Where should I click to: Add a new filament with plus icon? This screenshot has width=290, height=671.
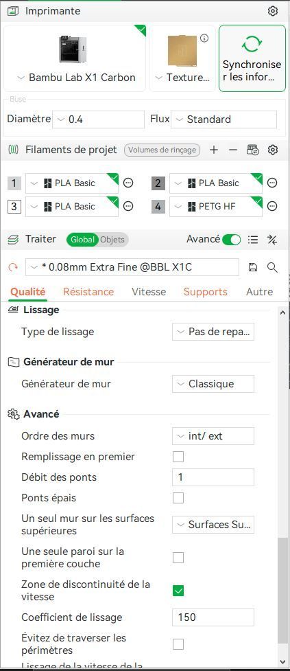tap(214, 150)
